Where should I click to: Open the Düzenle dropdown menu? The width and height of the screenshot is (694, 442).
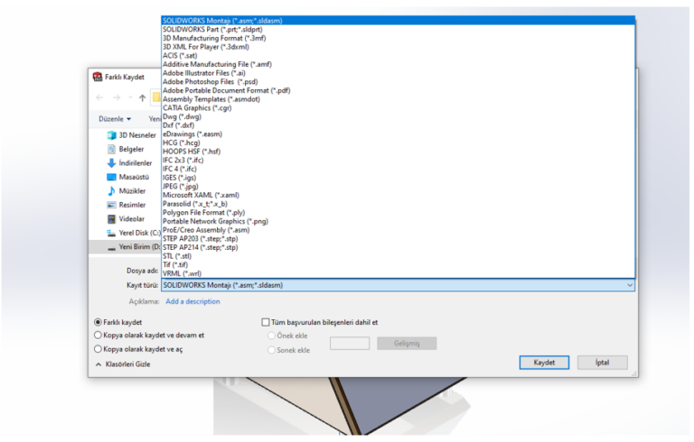coord(115,118)
